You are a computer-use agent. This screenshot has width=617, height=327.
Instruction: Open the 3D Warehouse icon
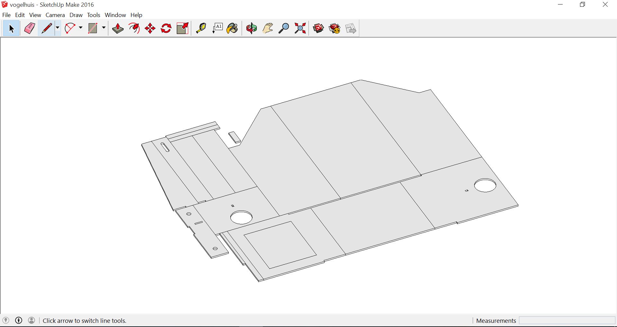318,29
